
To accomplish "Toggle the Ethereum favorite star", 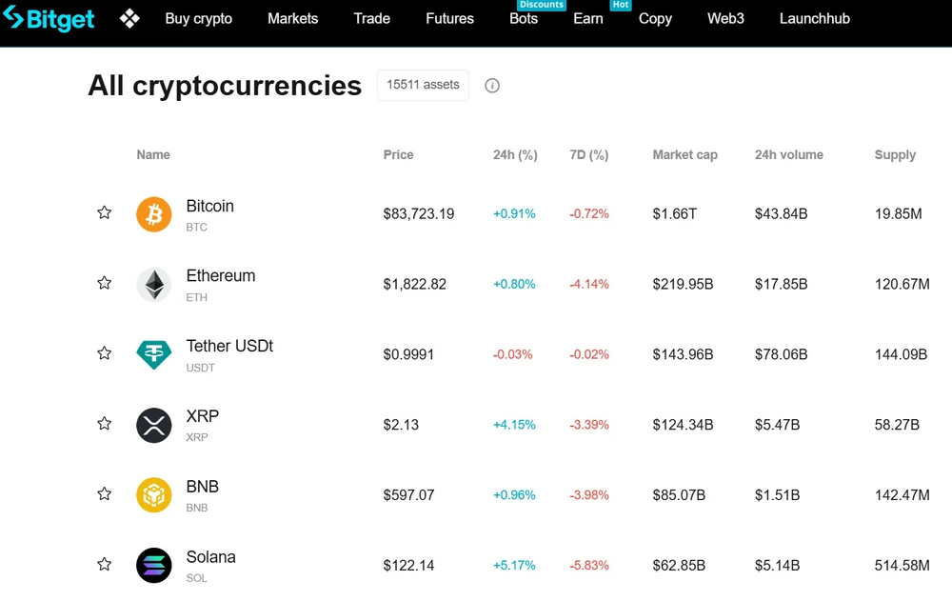I will point(105,283).
